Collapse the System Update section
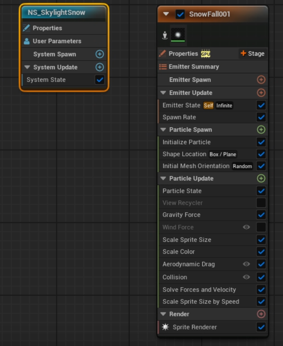This screenshot has height=346, width=283. 27,67
